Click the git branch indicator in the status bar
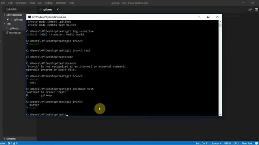 coord(3,143)
